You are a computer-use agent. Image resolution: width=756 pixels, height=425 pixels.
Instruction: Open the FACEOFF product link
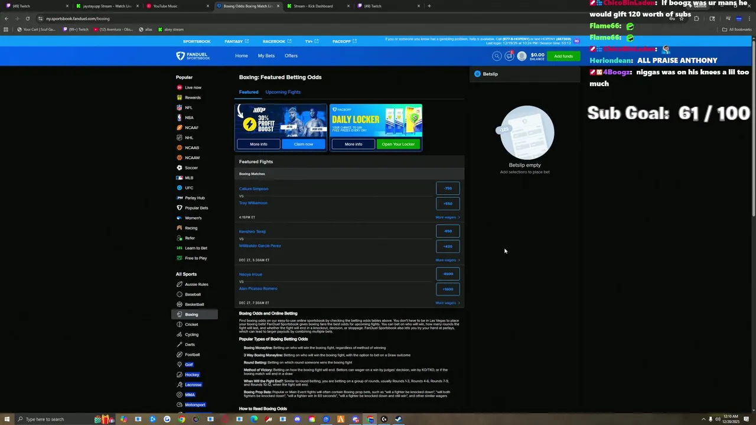click(x=344, y=41)
